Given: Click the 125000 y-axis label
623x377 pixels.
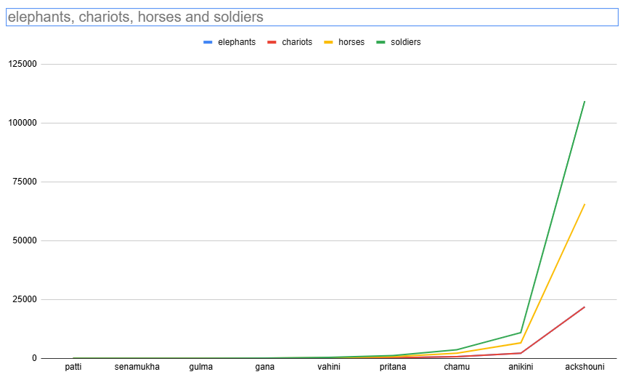Looking at the screenshot, I should [x=23, y=64].
